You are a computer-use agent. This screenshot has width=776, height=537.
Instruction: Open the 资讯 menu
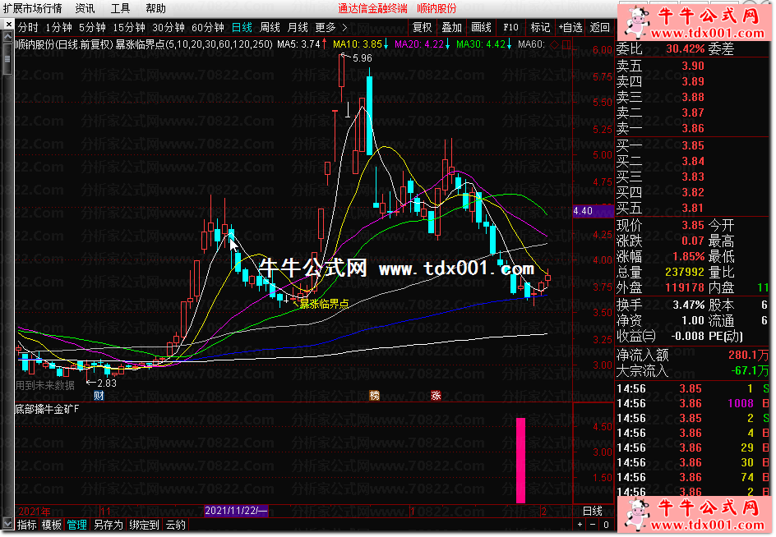85,8
